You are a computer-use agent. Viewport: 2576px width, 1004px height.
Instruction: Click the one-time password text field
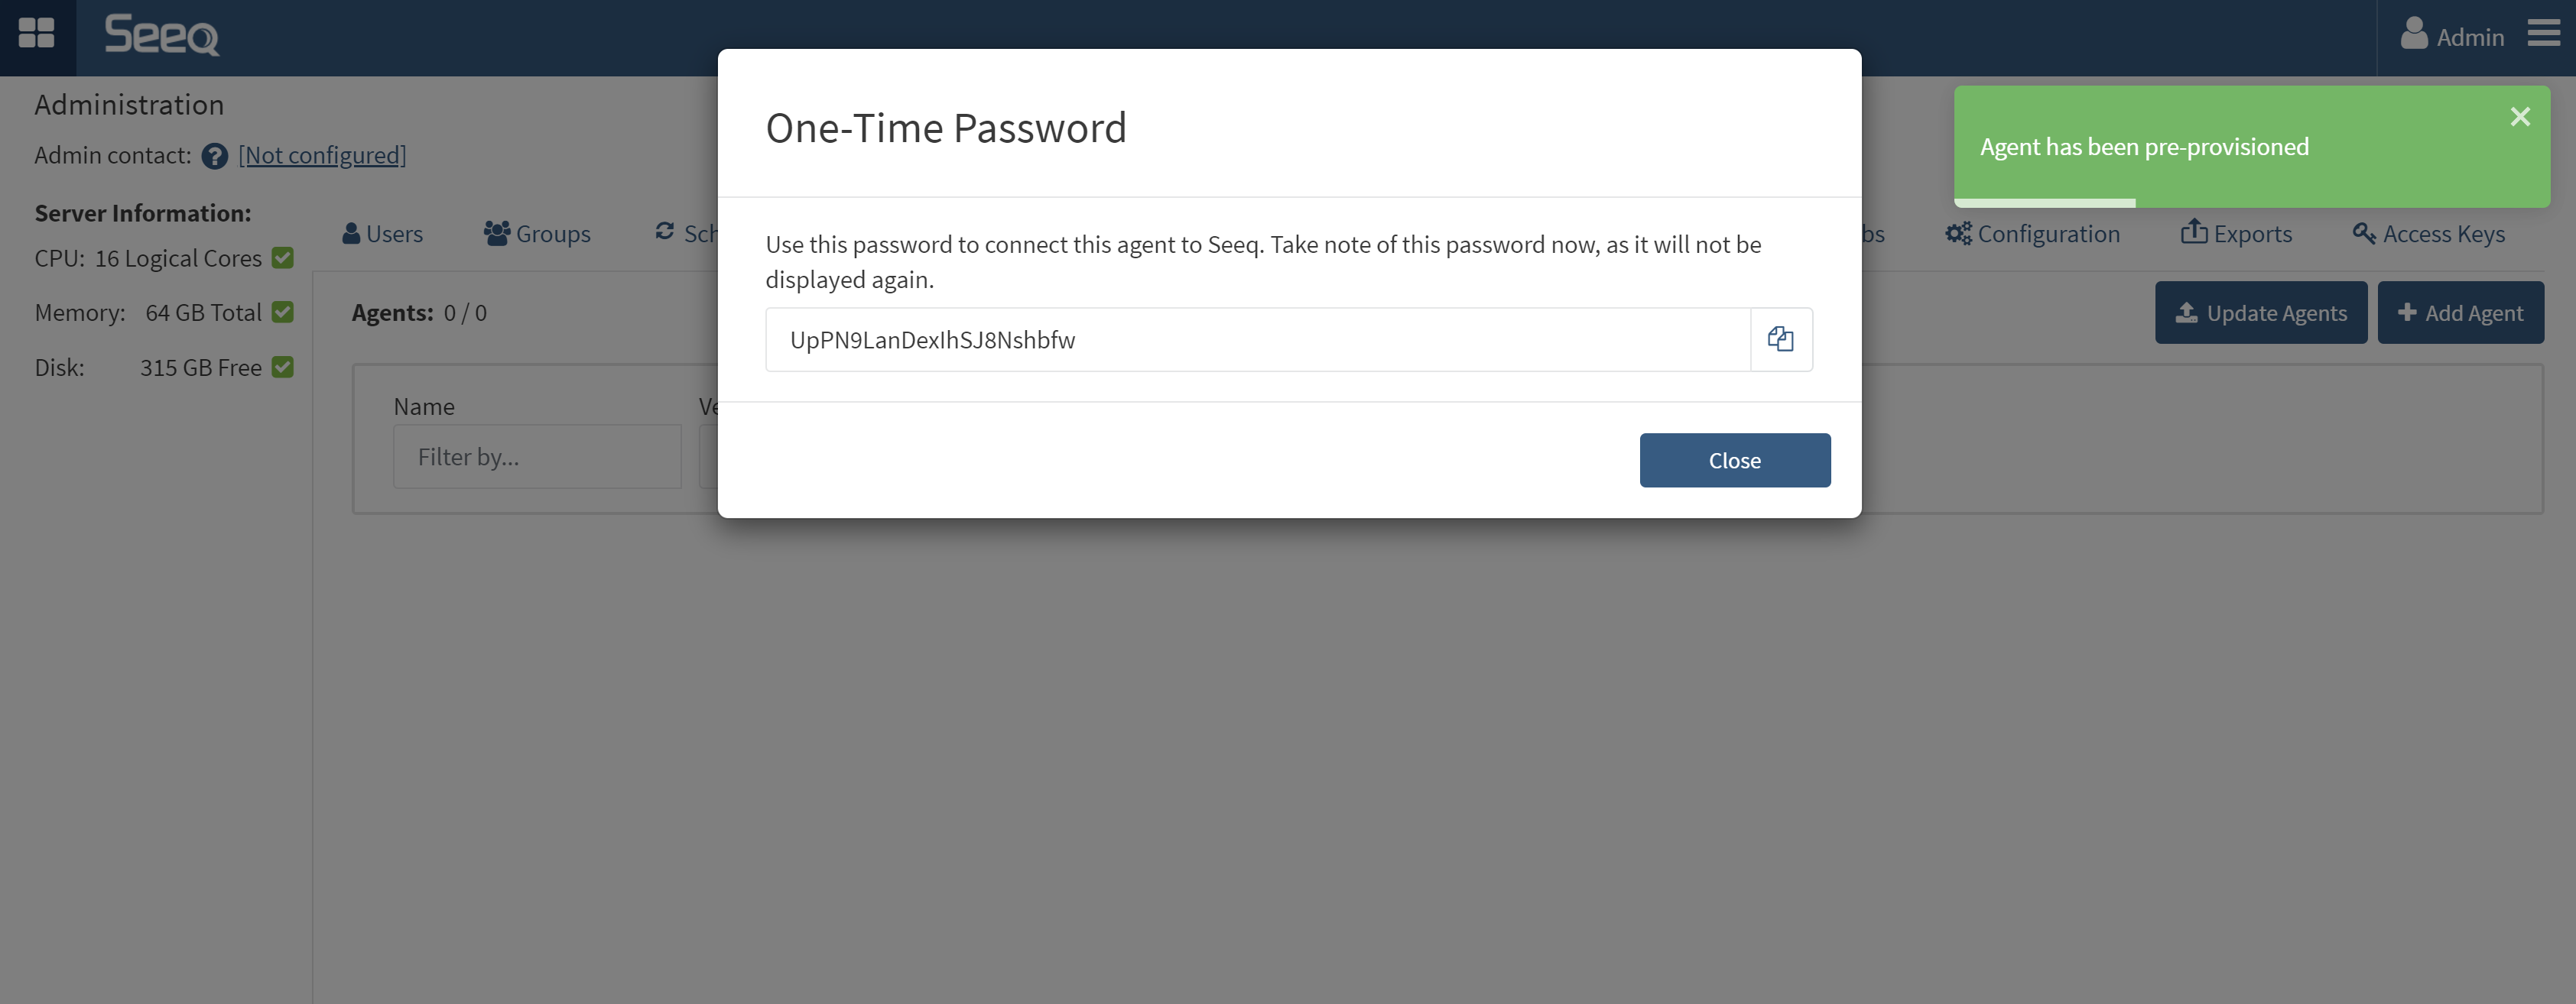1257,340
